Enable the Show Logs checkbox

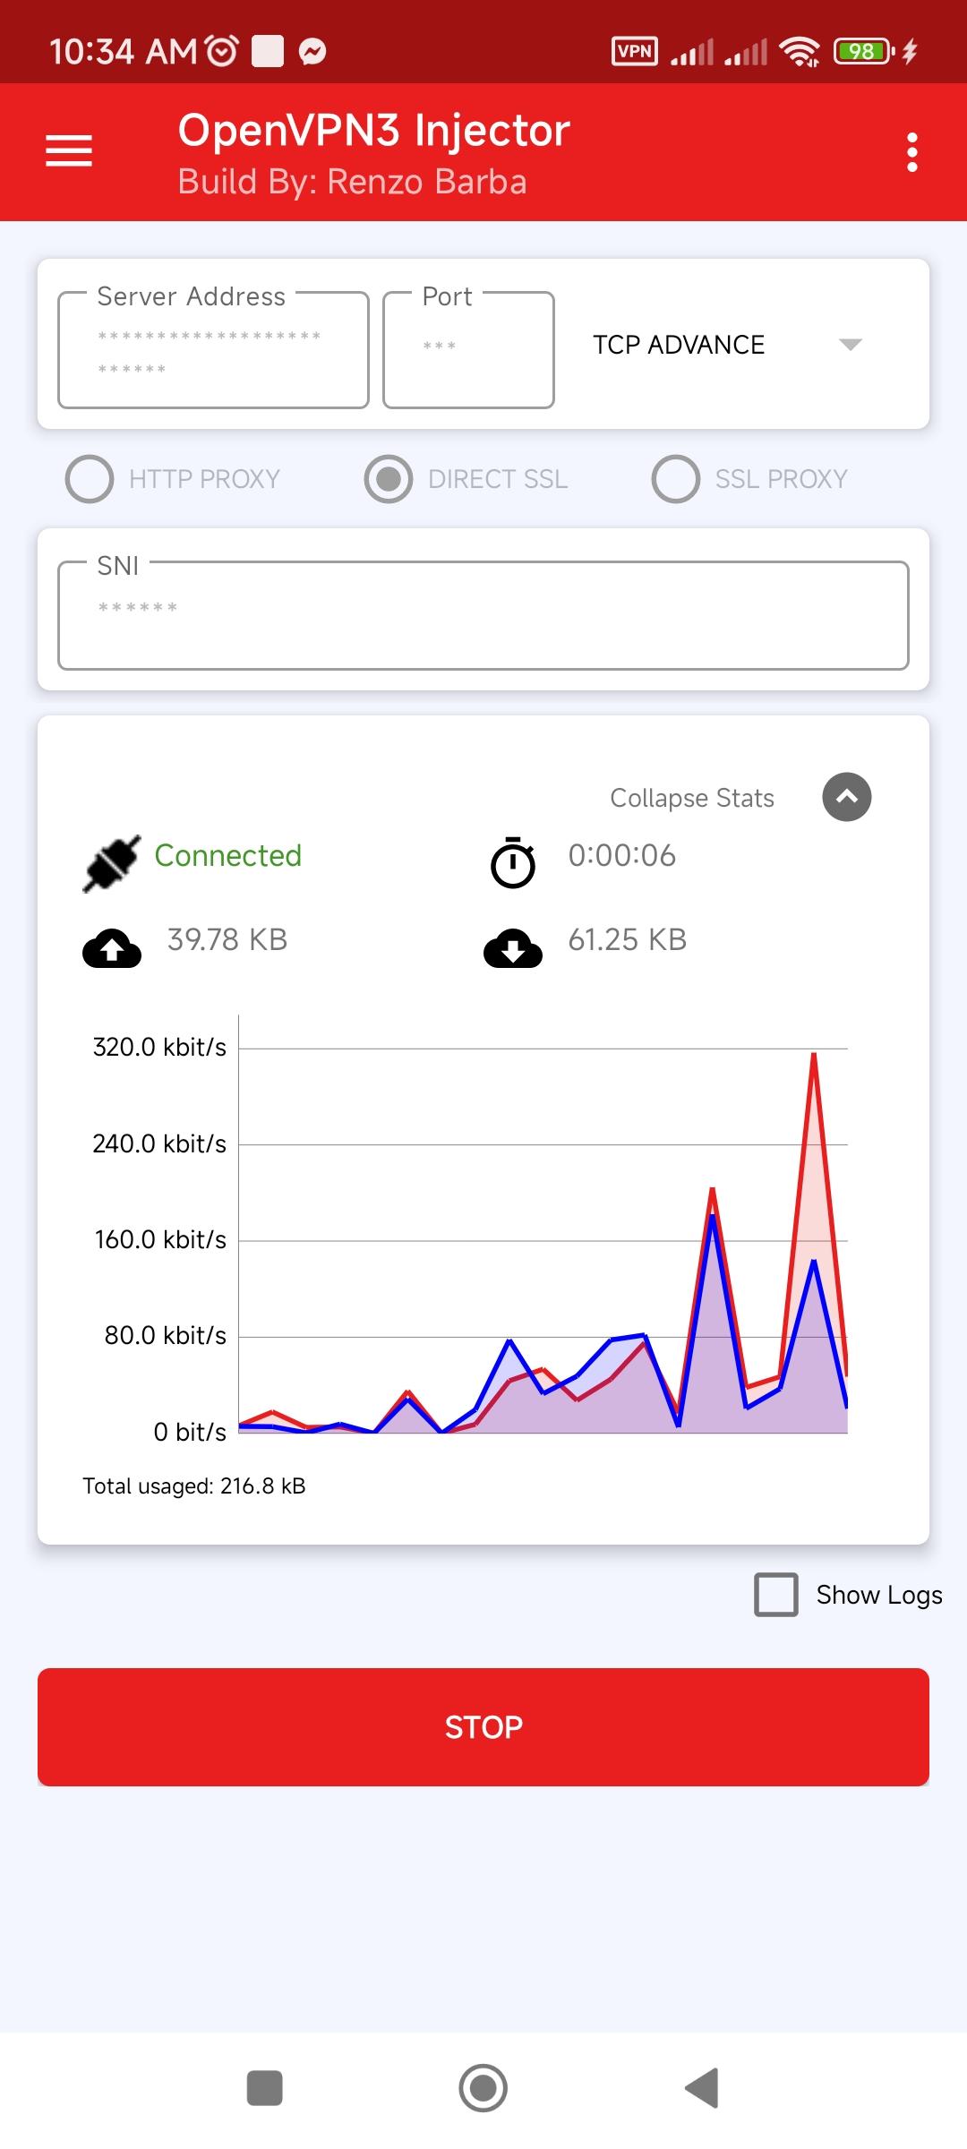coord(776,1595)
